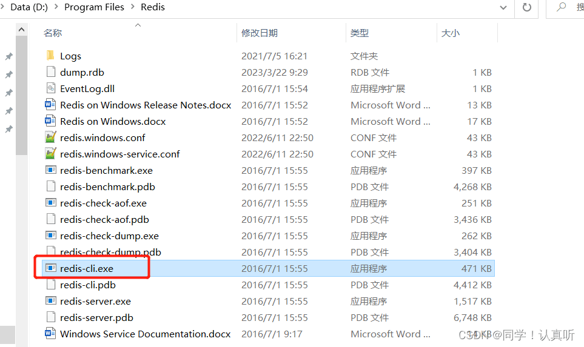Click the redis-server.exe file icon
This screenshot has height=347, width=584.
pyautogui.click(x=51, y=301)
